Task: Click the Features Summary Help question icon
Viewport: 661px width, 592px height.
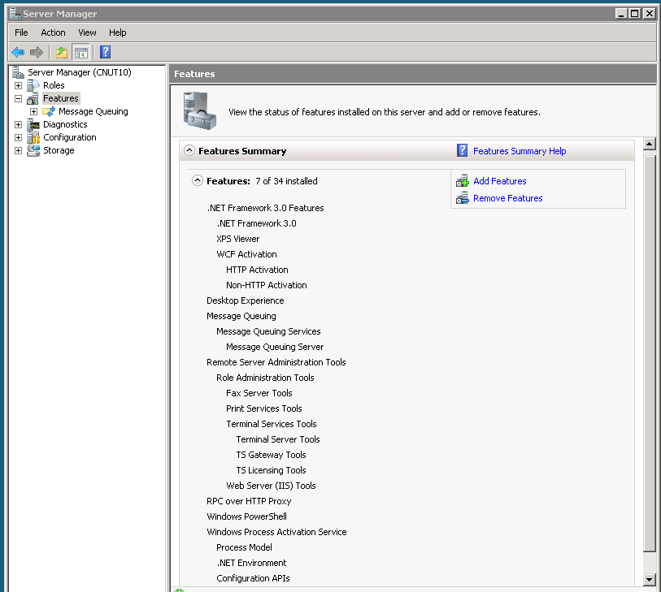Action: coord(462,150)
